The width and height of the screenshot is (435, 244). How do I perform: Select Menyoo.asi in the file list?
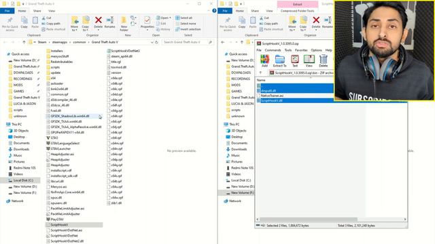tap(58, 187)
